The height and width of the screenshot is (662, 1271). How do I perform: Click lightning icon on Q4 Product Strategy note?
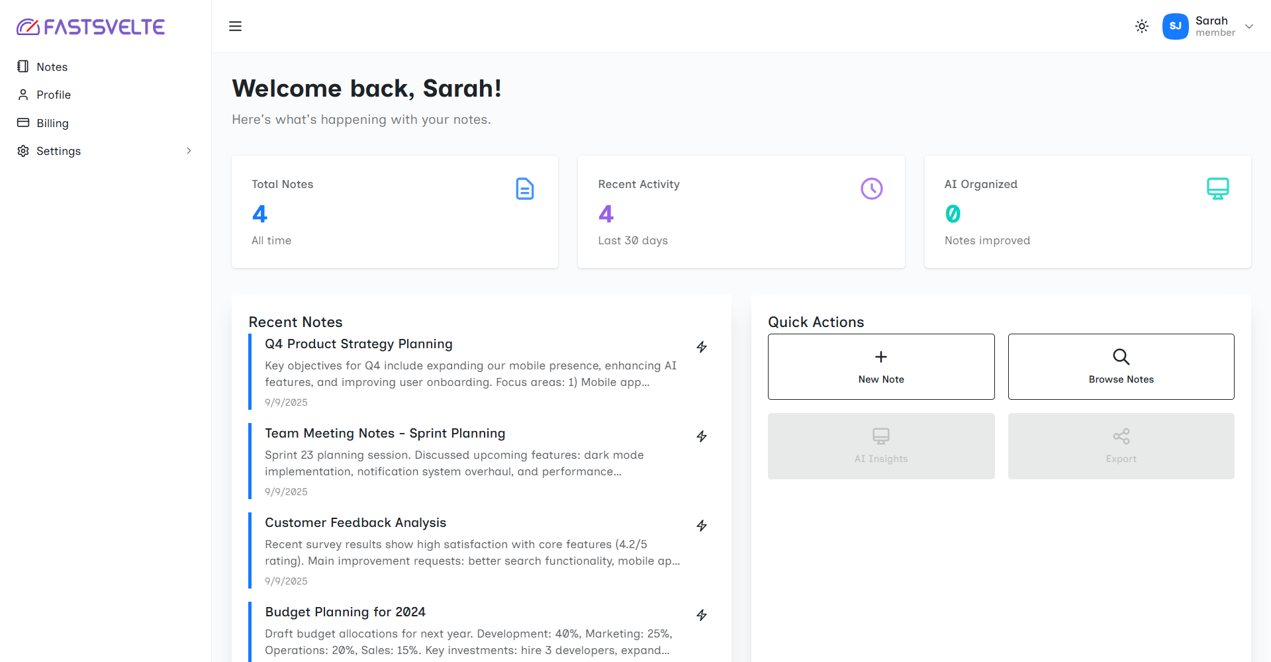(702, 347)
